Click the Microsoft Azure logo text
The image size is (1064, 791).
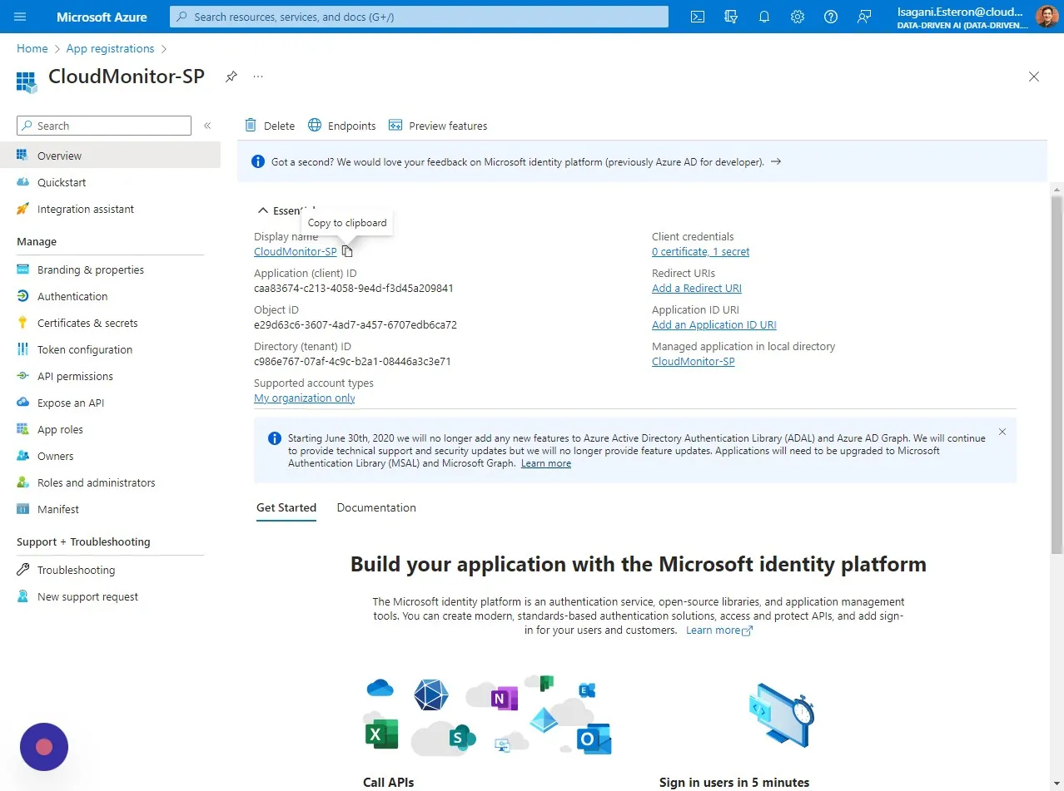click(102, 17)
